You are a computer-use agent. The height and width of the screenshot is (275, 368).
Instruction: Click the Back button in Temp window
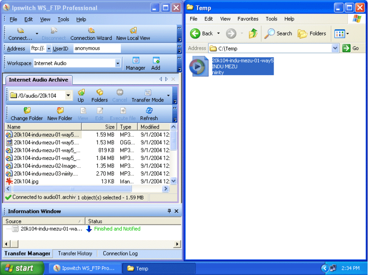[x=202, y=34]
